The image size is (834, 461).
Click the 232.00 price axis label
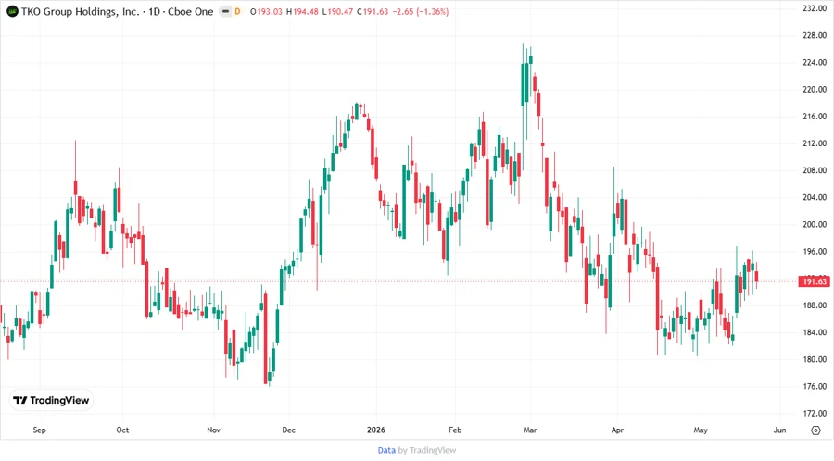point(815,8)
